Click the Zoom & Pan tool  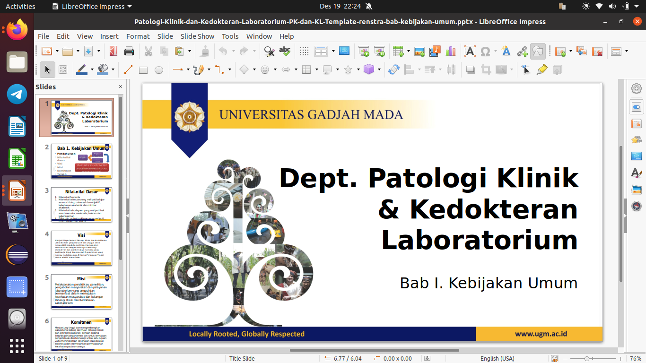point(62,69)
